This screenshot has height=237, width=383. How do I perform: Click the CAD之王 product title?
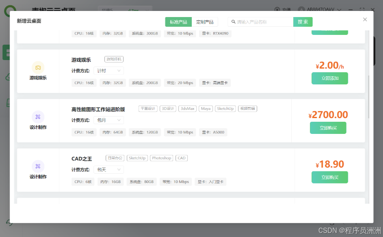pyautogui.click(x=82, y=159)
